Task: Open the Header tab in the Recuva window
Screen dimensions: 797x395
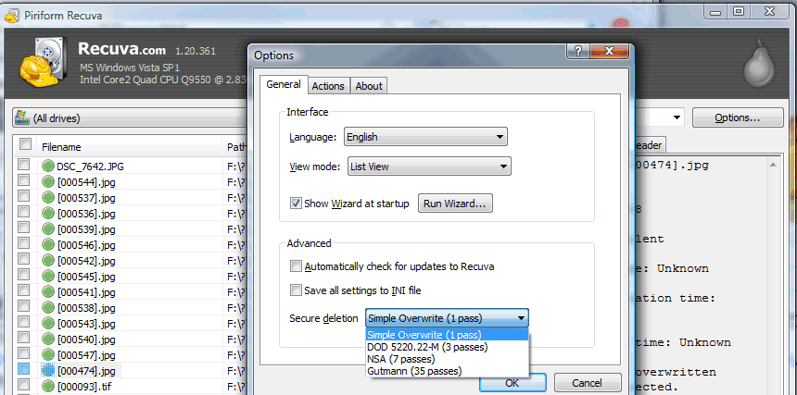Action: click(x=649, y=145)
